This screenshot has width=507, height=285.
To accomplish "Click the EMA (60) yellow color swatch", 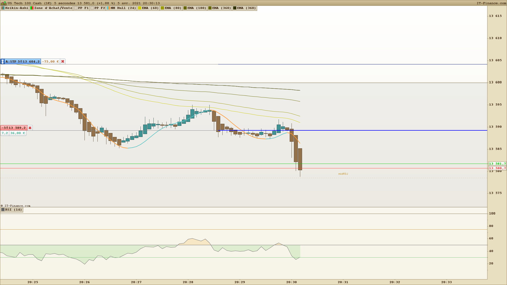I will coord(140,8).
